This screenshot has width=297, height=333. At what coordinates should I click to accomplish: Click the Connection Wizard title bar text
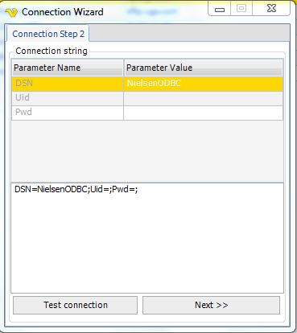[63, 12]
